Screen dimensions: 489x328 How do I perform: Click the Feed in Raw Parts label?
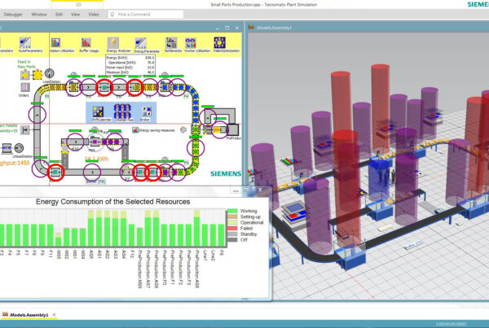[x=26, y=64]
